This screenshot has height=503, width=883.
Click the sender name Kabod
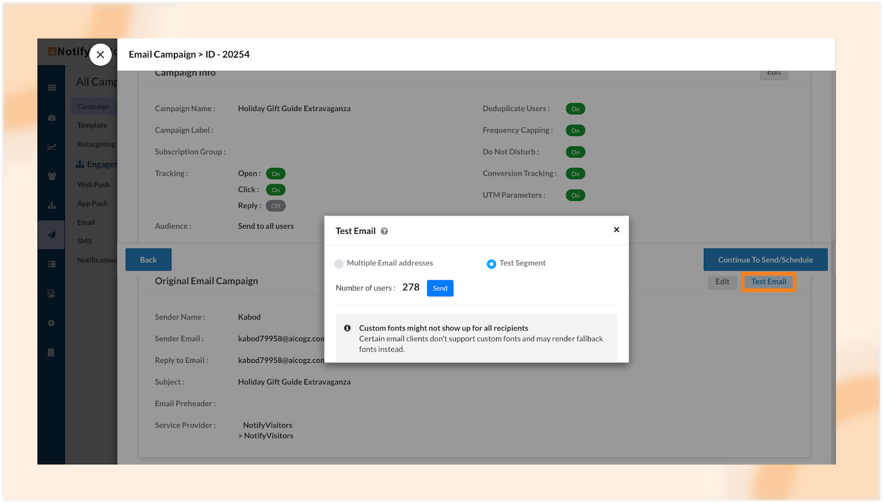point(249,317)
